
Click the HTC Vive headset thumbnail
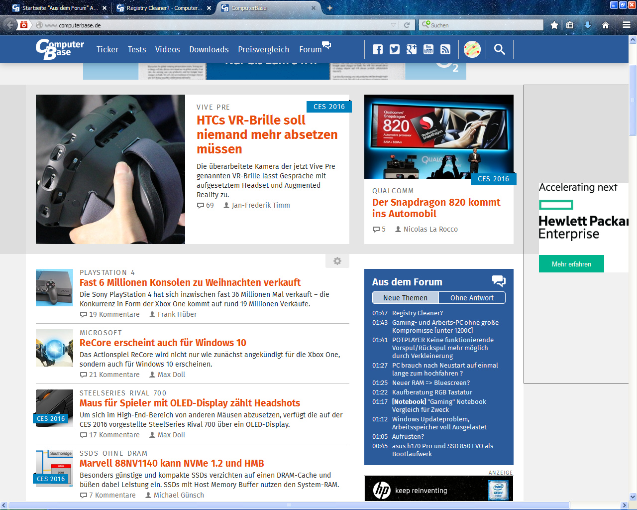(x=110, y=169)
